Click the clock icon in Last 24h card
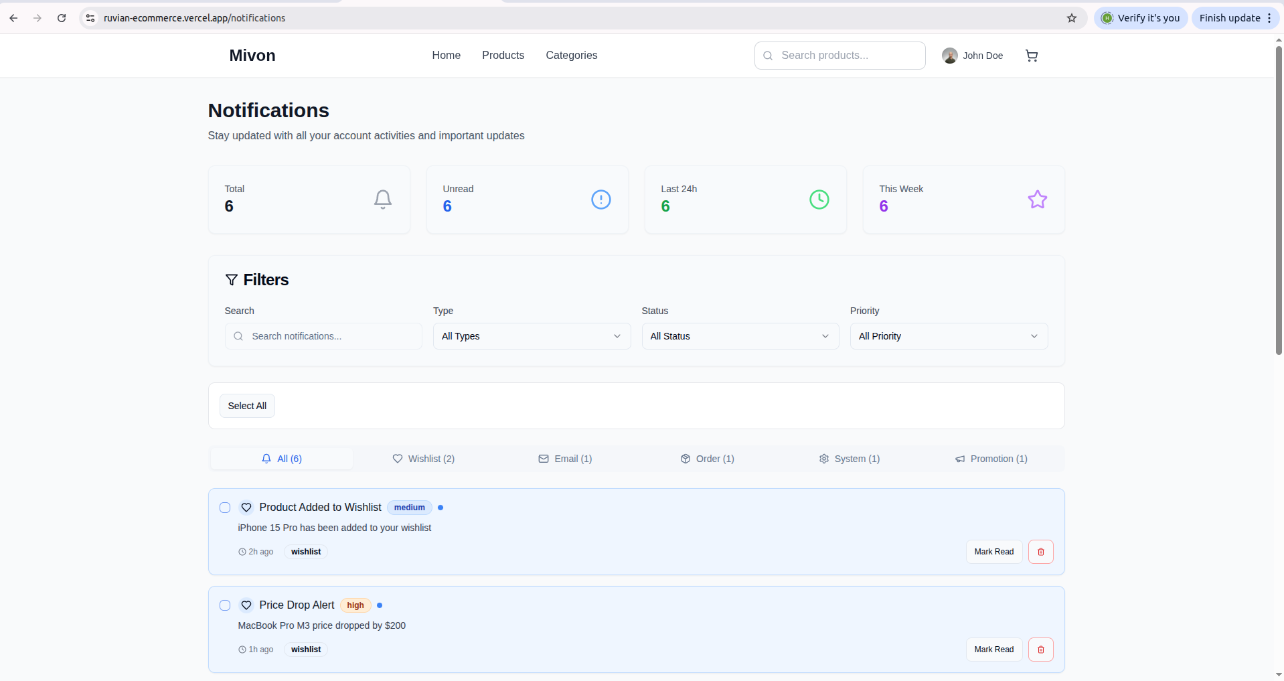The image size is (1284, 681). coord(819,200)
